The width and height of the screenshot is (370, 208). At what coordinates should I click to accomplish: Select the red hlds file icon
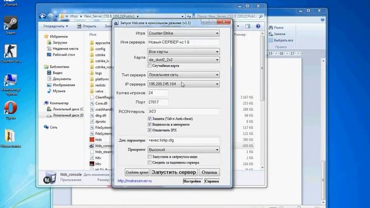[x=92, y=140]
